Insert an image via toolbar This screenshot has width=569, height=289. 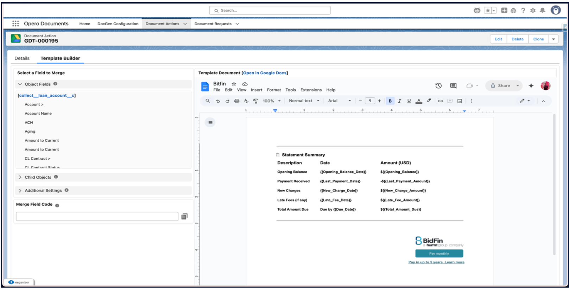click(460, 101)
